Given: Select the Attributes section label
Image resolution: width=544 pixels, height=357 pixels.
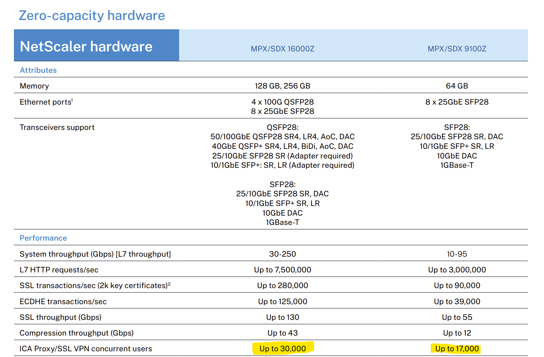Looking at the screenshot, I should tap(38, 70).
